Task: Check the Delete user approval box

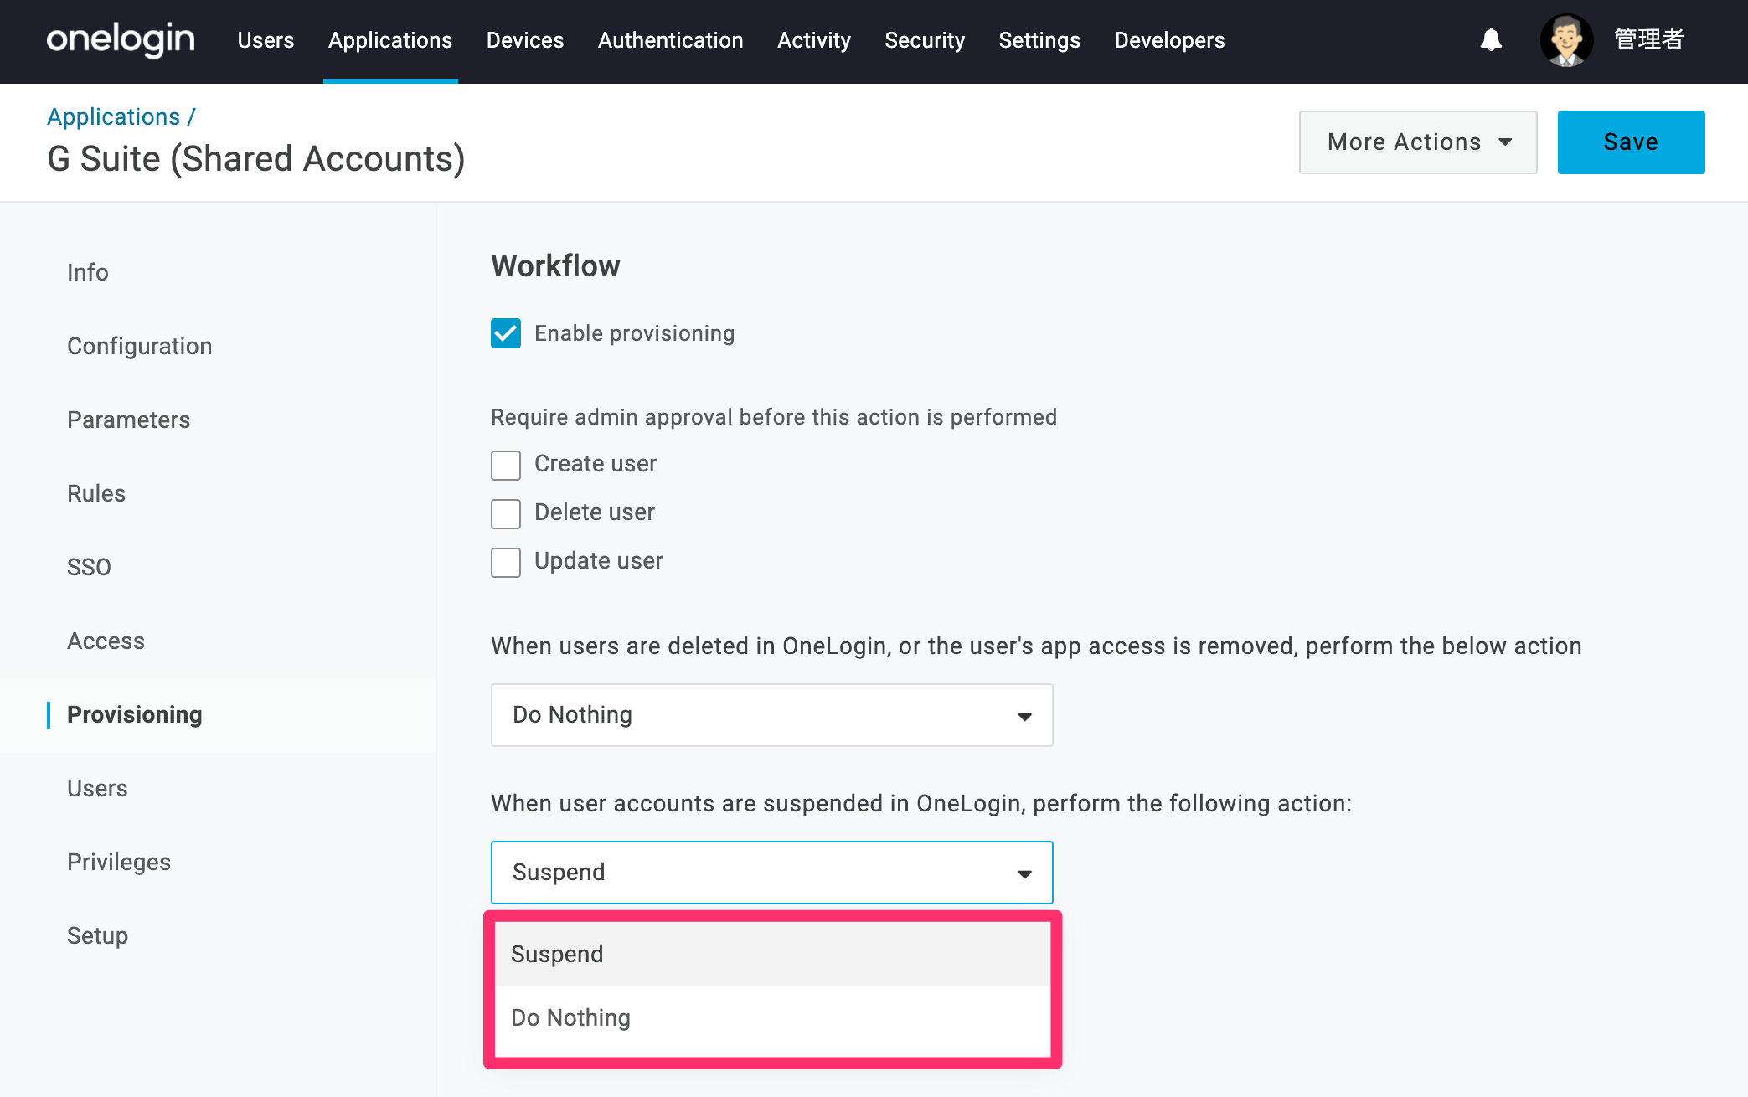Action: 506,513
